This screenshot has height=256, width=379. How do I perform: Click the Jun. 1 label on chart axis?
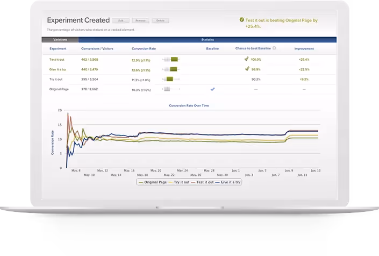[x=235, y=170]
